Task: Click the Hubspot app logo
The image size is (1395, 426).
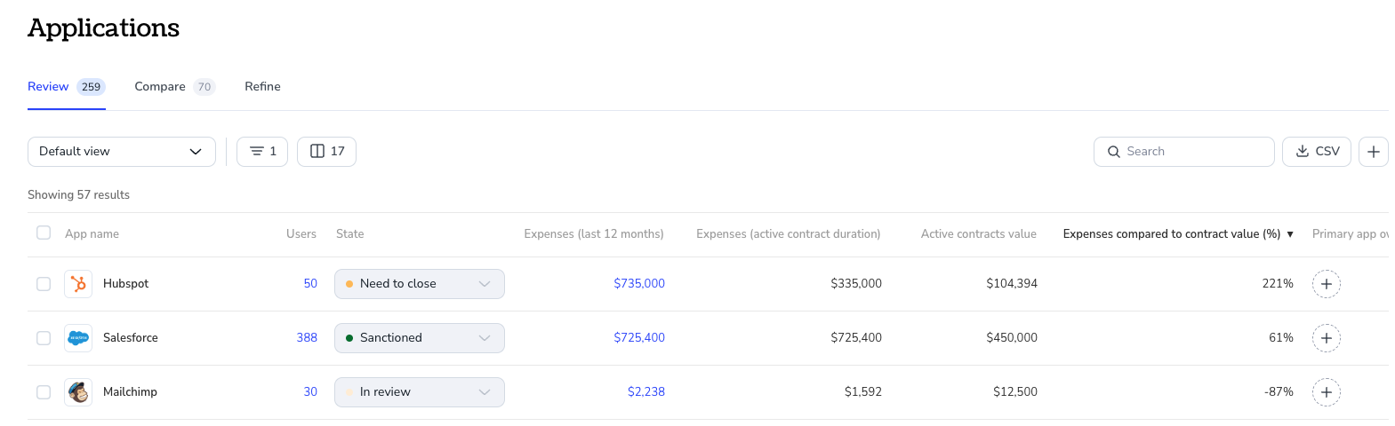Action: (78, 284)
